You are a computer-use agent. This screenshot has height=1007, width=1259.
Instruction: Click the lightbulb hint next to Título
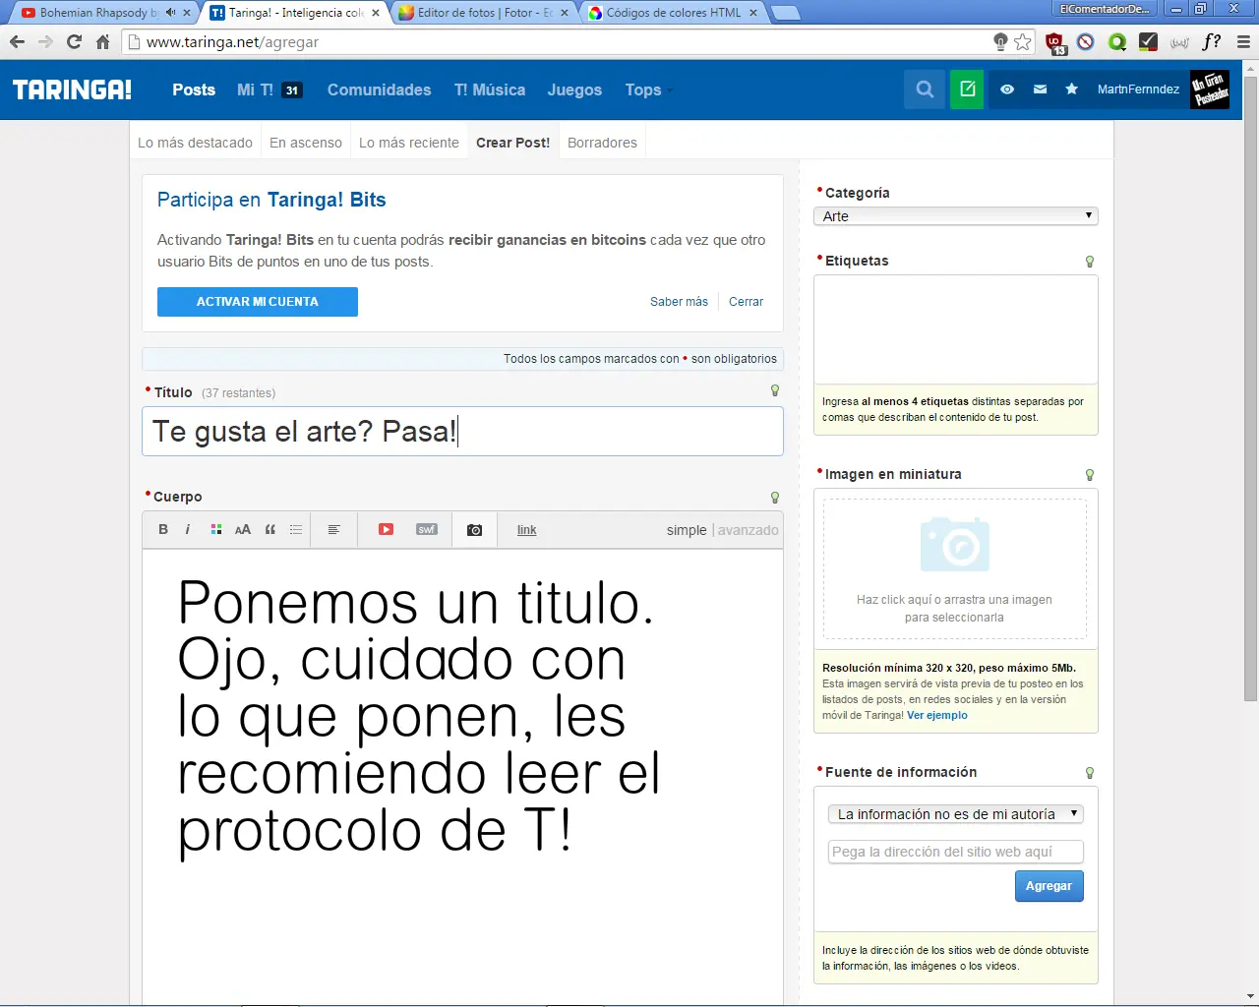775,390
